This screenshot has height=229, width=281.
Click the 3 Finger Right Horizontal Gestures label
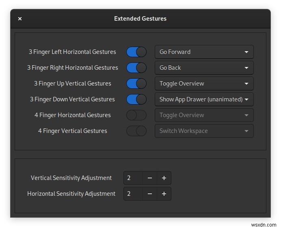73,68
